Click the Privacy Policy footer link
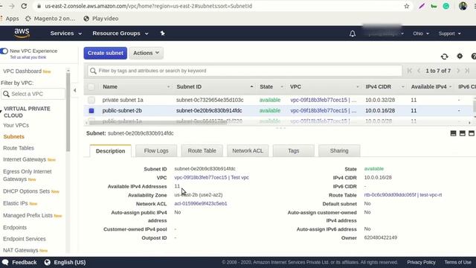The height and width of the screenshot is (268, 476). [422, 262]
